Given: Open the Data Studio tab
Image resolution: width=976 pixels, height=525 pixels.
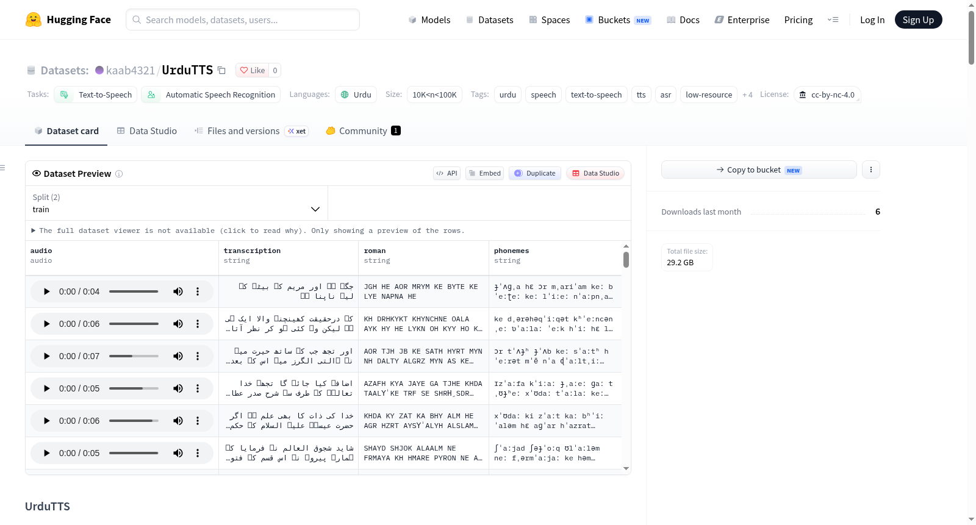Looking at the screenshot, I should tap(147, 131).
